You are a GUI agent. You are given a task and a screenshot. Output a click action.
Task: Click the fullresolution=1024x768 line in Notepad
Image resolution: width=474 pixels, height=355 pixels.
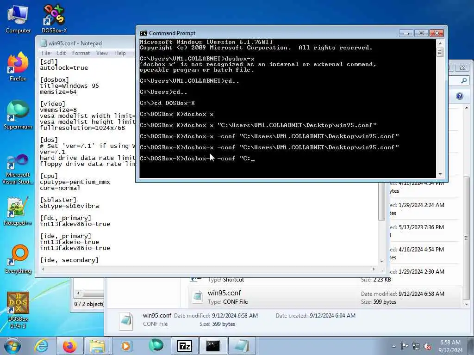coord(82,128)
